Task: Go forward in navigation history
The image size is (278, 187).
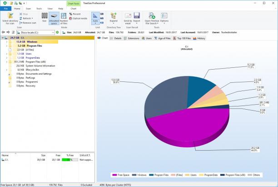Action: click(8, 32)
